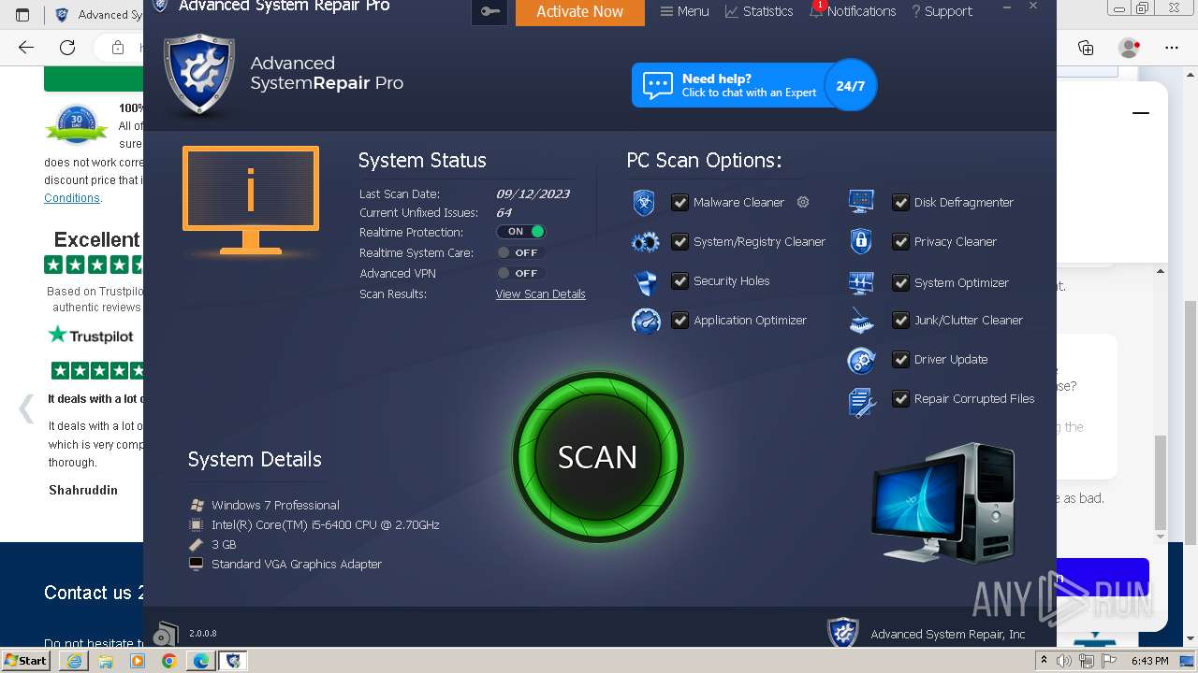Uncheck the Application Optimizer checkbox
The width and height of the screenshot is (1198, 673).
coord(679,320)
